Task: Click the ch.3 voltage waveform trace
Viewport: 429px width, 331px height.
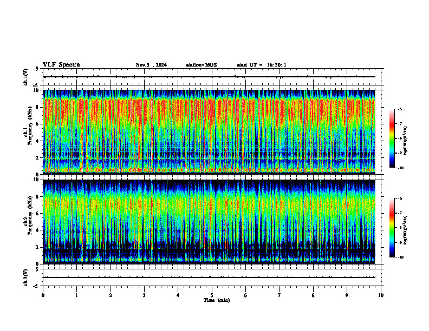Action: click(x=209, y=277)
